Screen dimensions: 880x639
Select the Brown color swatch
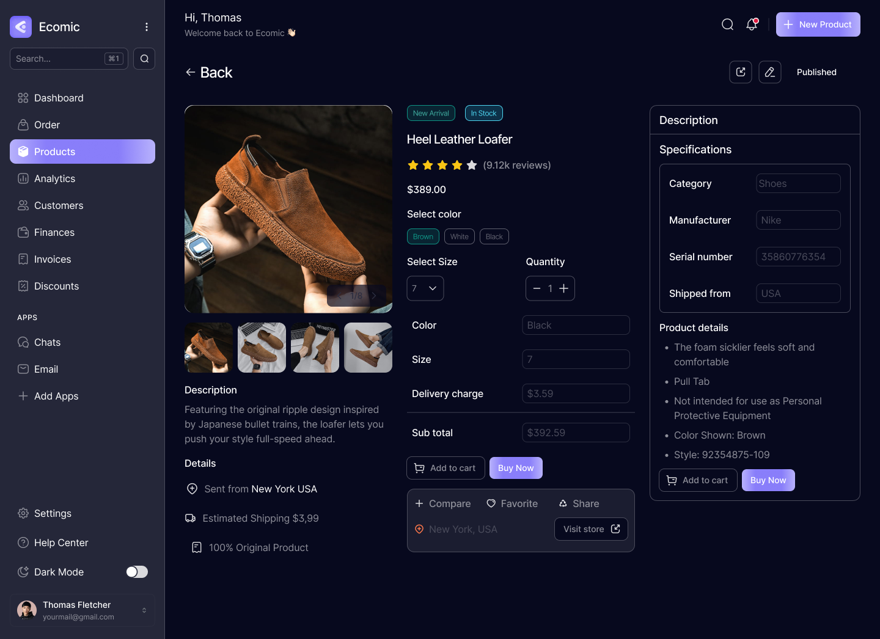[x=422, y=236]
